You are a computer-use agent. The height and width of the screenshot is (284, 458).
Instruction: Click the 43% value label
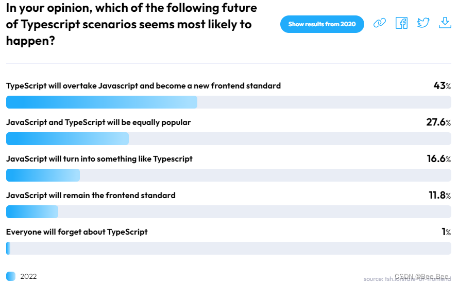442,86
